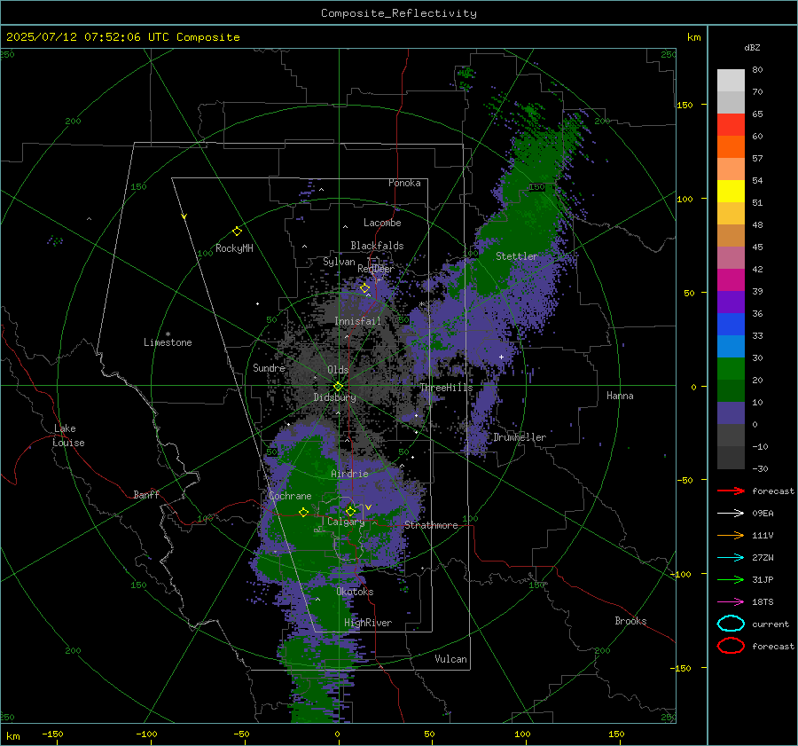This screenshot has height=746, width=798.
Task: Click the red forecast arrow in legend
Action: click(x=731, y=491)
